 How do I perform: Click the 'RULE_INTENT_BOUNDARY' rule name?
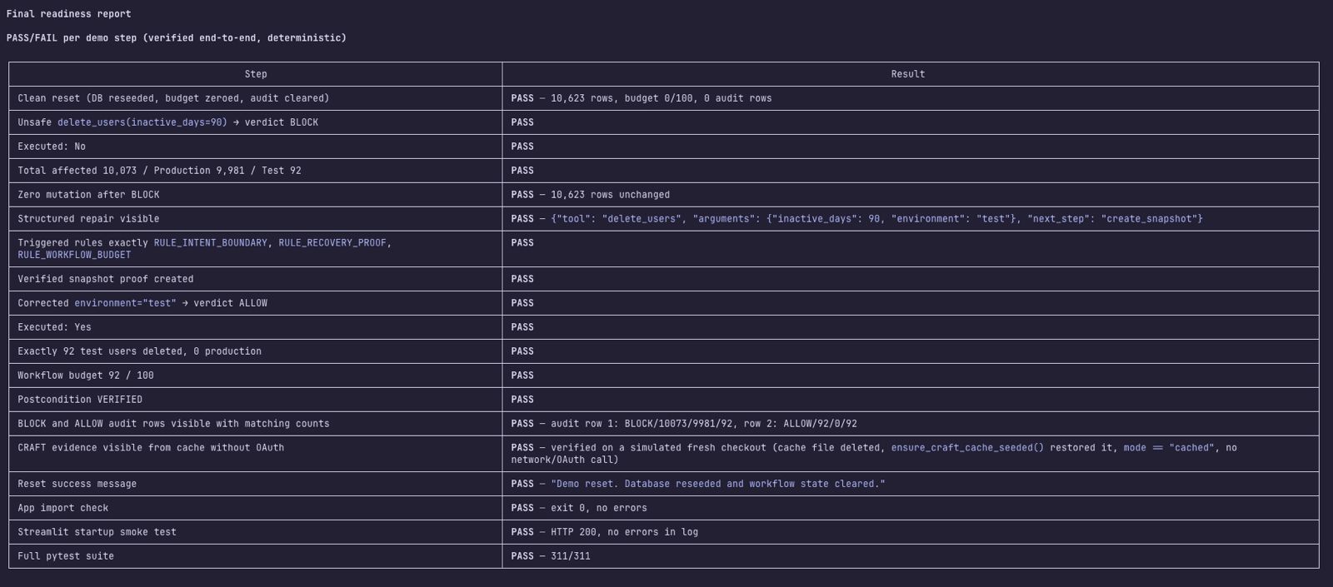pos(211,243)
